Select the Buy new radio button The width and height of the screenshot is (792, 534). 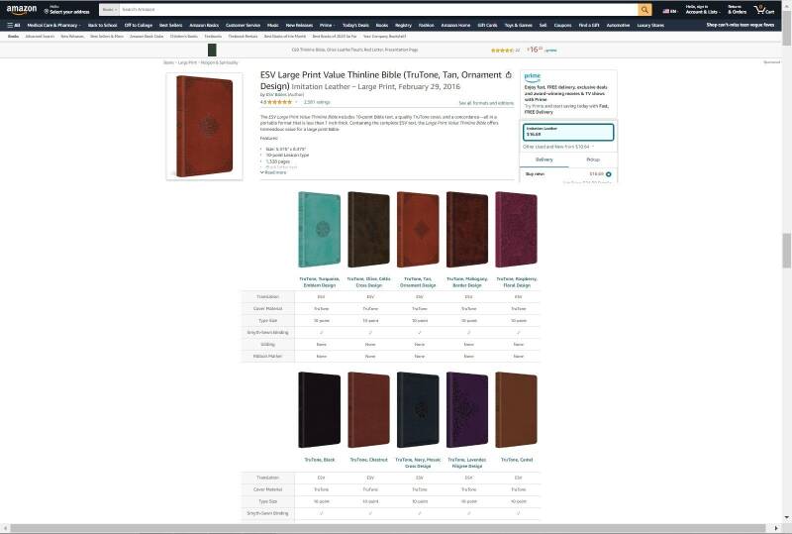608,174
